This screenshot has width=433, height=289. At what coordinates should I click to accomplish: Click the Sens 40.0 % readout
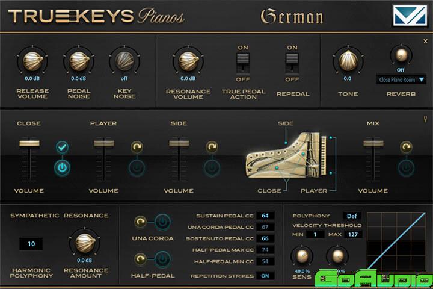tap(302, 272)
